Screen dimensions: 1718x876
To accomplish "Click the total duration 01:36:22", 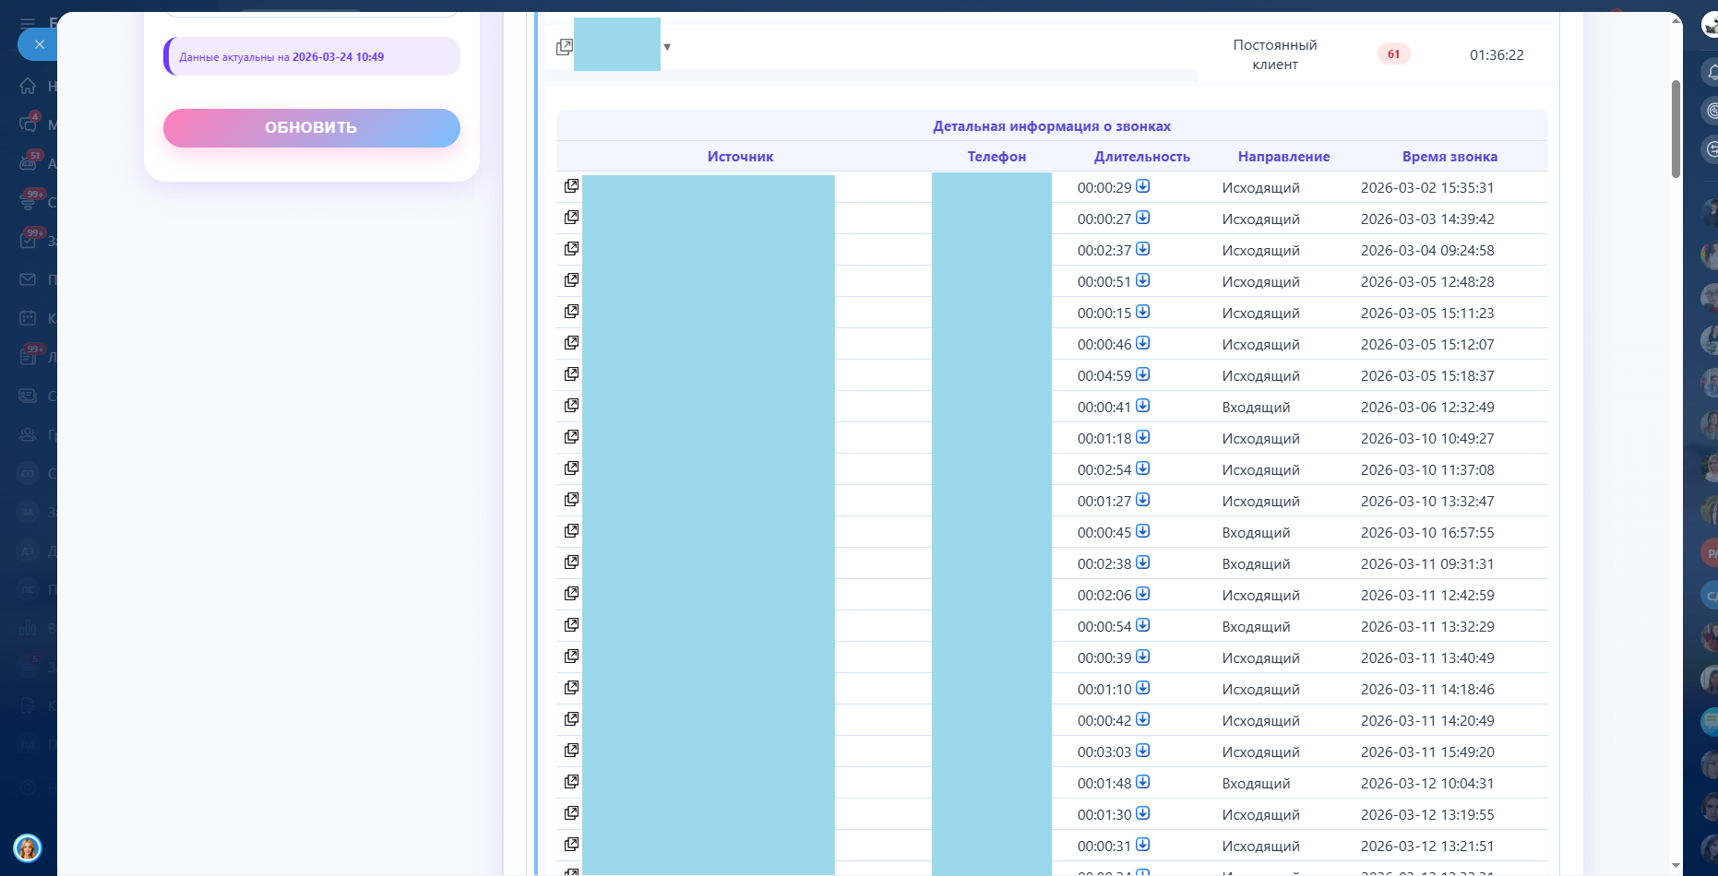I will coord(1497,55).
